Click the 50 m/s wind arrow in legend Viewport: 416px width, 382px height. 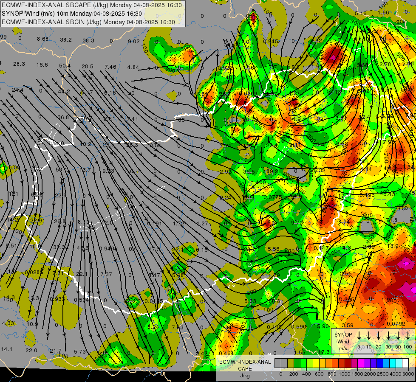coord(398,335)
